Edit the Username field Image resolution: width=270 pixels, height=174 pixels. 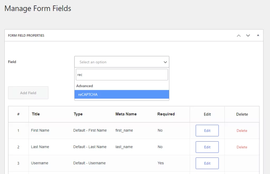click(x=207, y=163)
